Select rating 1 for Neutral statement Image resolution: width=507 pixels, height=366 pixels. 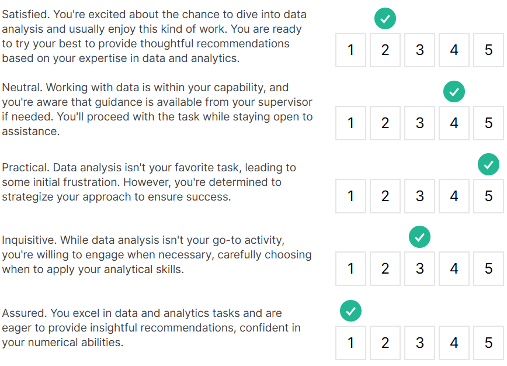coord(350,123)
